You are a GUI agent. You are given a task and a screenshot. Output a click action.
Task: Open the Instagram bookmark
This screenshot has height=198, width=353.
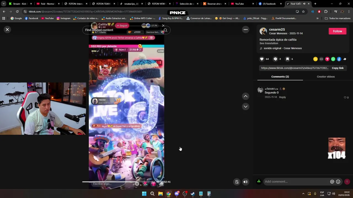63,18
